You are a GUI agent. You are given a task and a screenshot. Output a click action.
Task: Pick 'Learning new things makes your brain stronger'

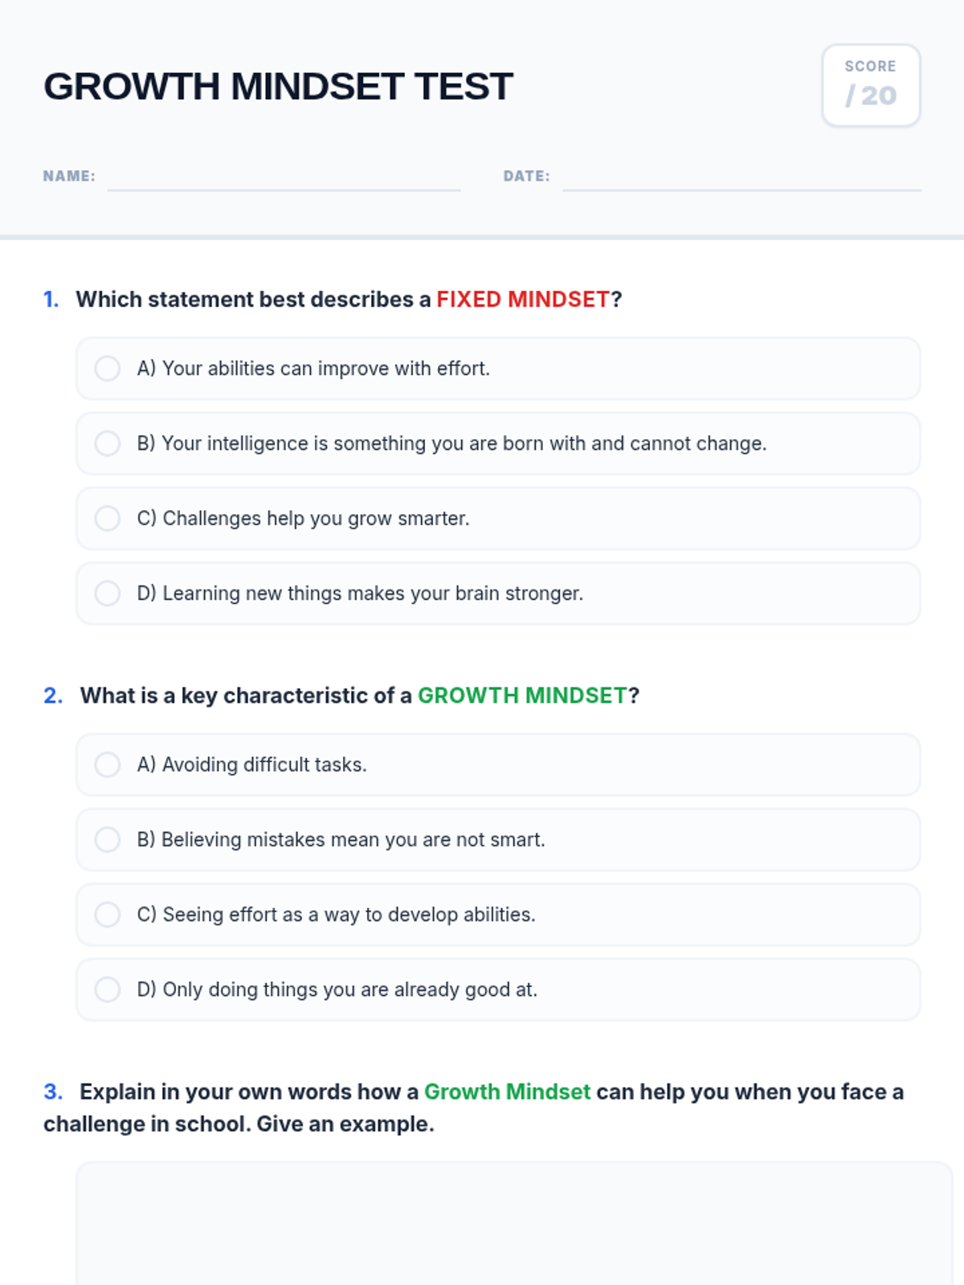pos(108,594)
